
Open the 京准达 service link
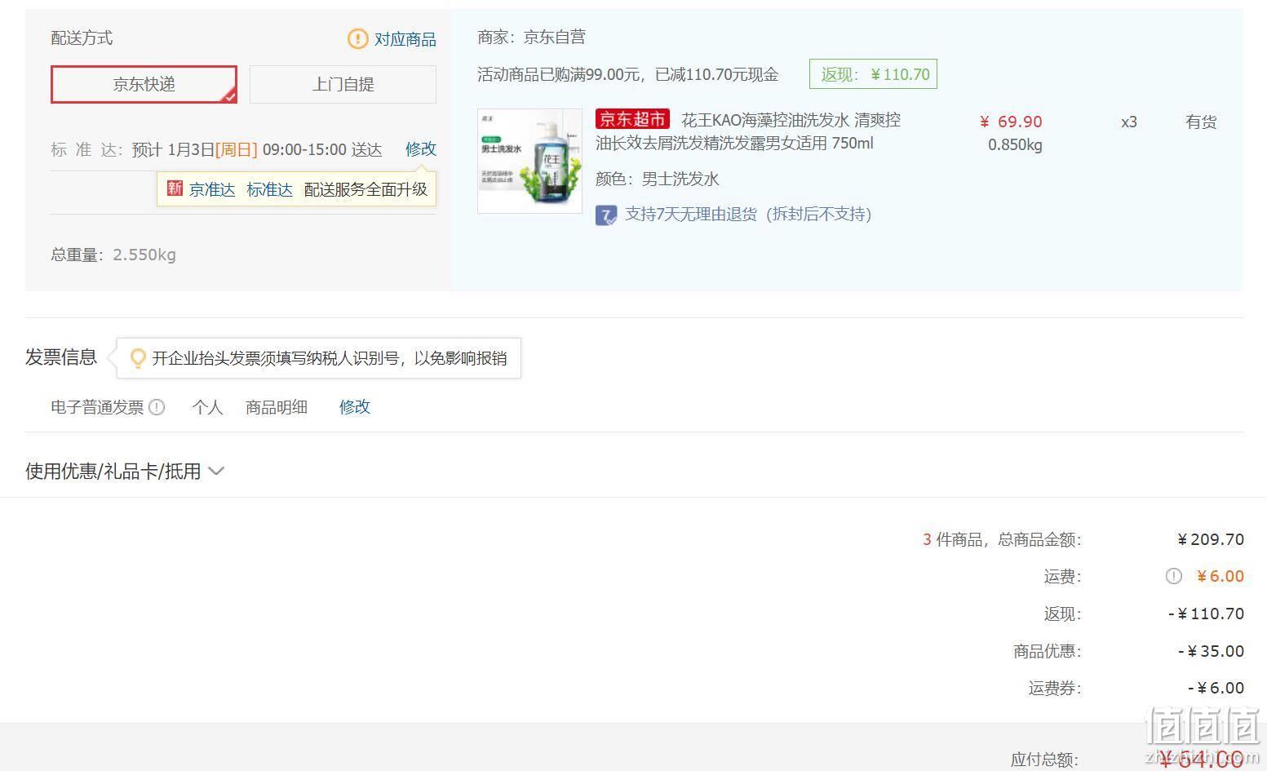click(212, 189)
